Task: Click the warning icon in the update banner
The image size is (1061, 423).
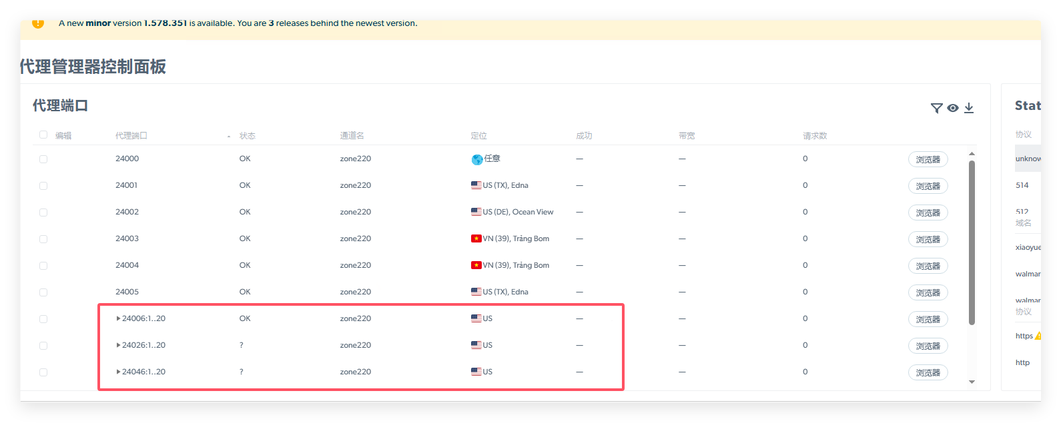Action: point(38,23)
